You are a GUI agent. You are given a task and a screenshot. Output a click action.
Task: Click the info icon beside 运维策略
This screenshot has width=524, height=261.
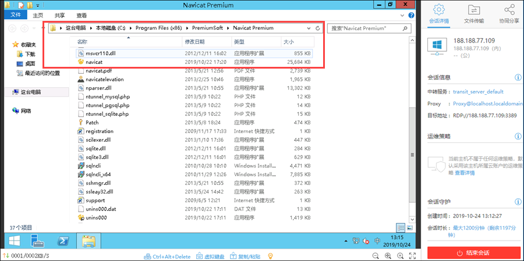pyautogui.click(x=518, y=135)
